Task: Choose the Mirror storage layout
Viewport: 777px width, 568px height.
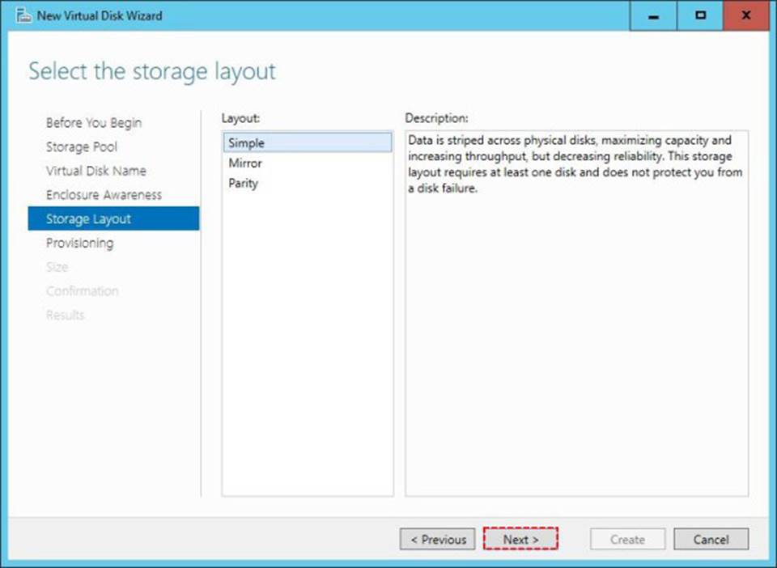Action: [245, 163]
